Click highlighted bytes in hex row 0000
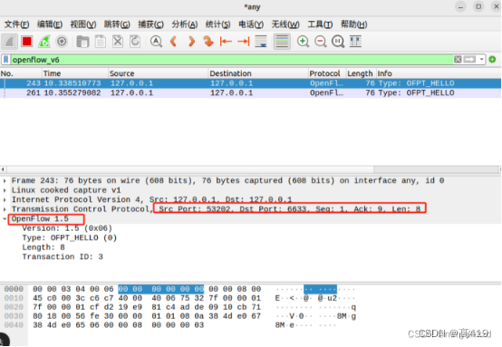Viewport: 502px width, 347px height. click(160, 289)
